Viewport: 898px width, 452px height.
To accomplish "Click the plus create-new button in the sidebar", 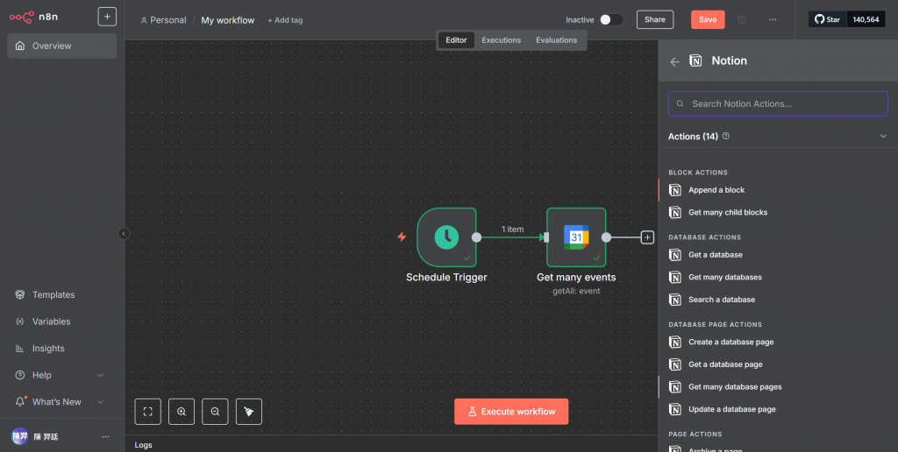I will (107, 17).
